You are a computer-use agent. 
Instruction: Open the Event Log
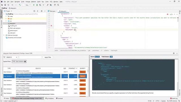point(174,98)
